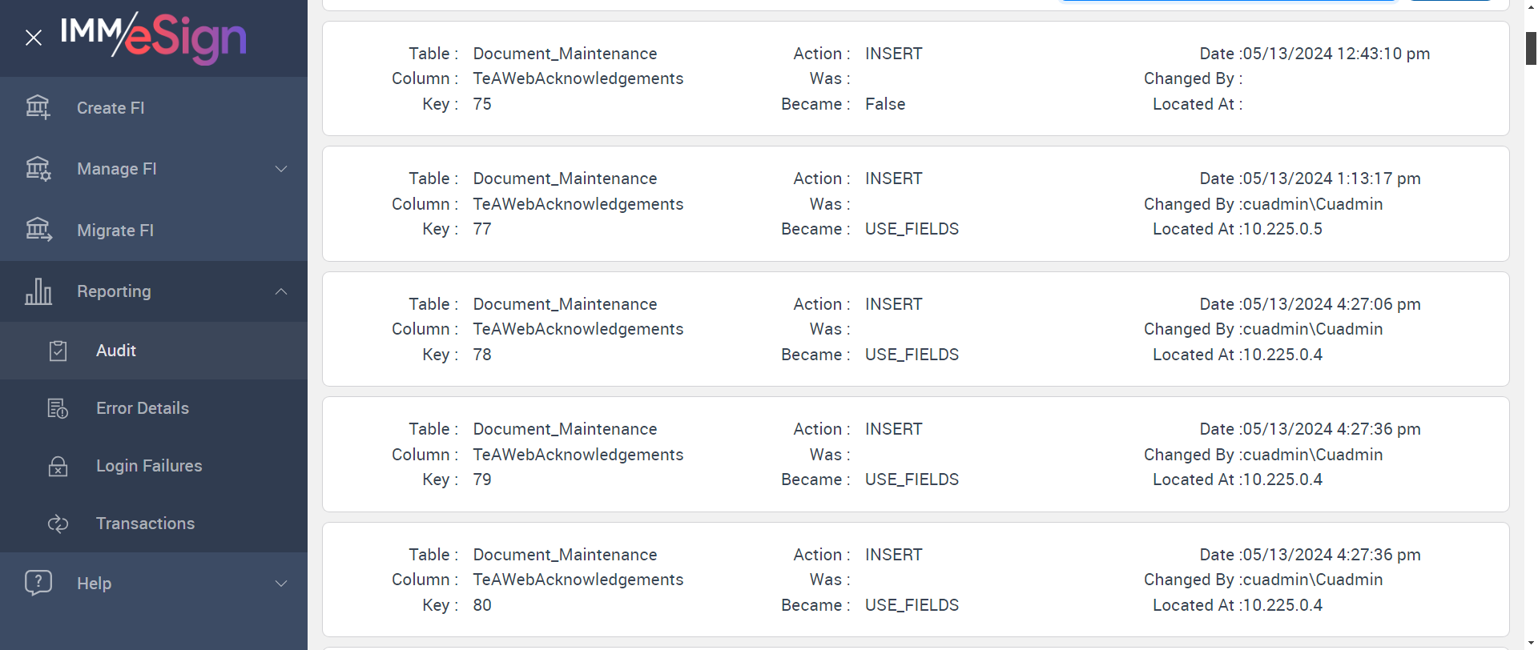Select the audit record with Key 77
This screenshot has width=1538, height=650.
(915, 203)
